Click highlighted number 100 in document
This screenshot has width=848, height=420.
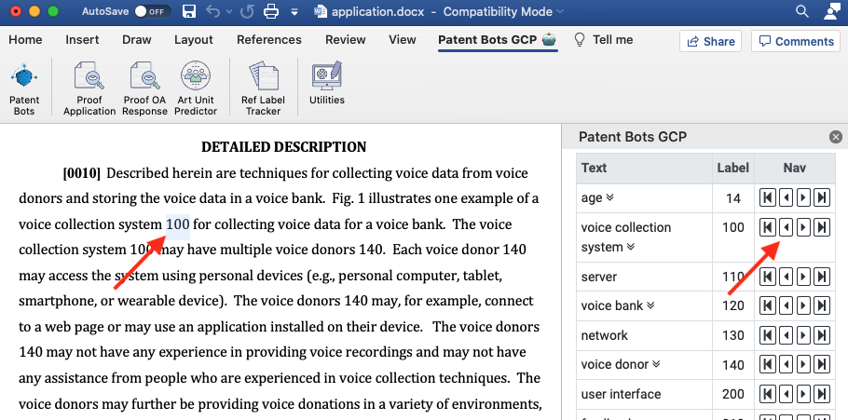tap(177, 224)
